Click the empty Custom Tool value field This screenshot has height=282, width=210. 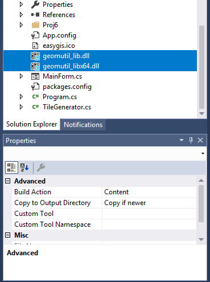[x=149, y=214]
